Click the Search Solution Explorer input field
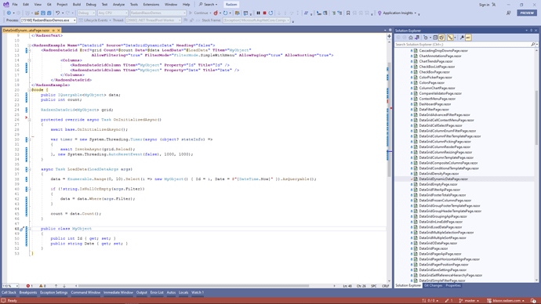The height and width of the screenshot is (304, 541). point(463,45)
